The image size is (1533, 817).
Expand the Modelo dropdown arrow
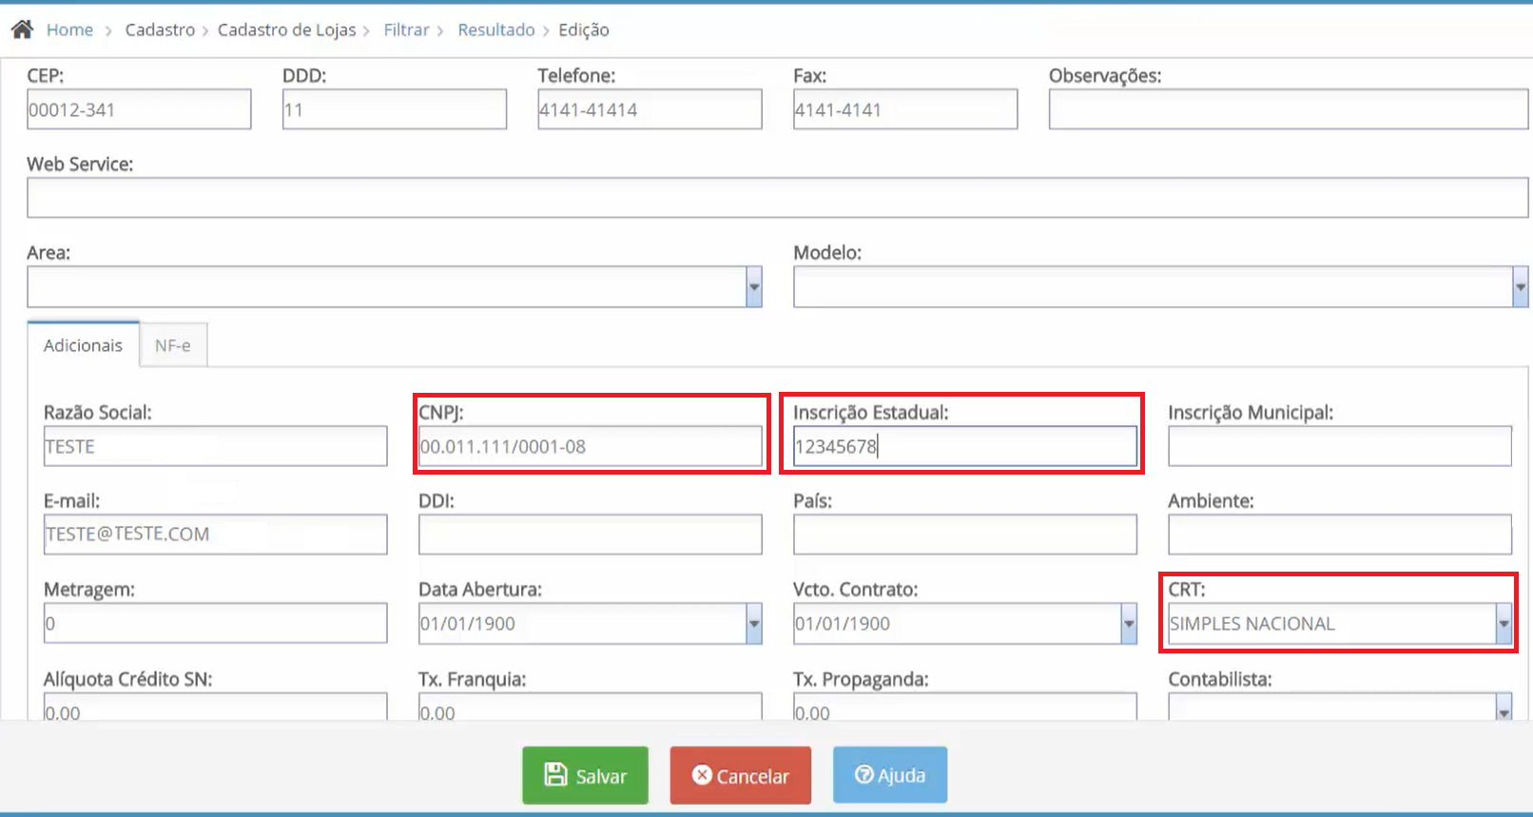[1520, 287]
